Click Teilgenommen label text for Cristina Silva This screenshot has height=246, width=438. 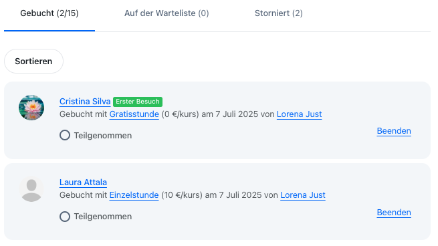pos(103,136)
